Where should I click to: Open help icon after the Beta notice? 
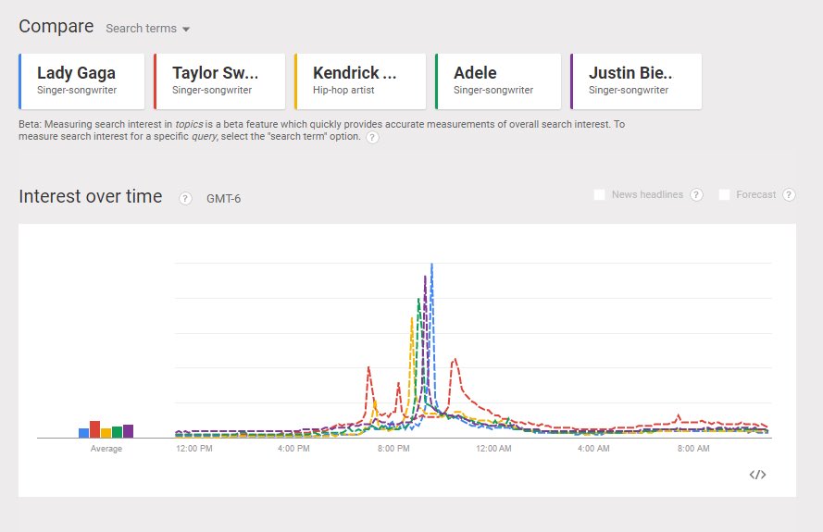[x=372, y=138]
